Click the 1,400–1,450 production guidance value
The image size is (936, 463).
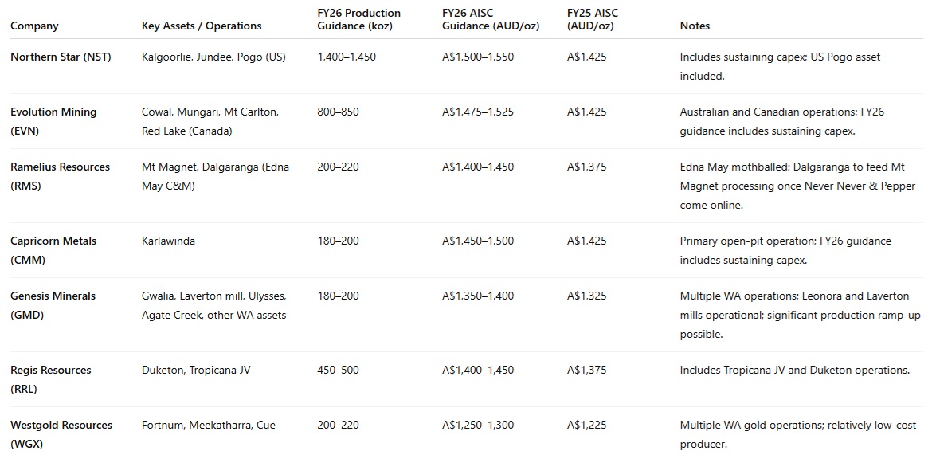coord(347,57)
